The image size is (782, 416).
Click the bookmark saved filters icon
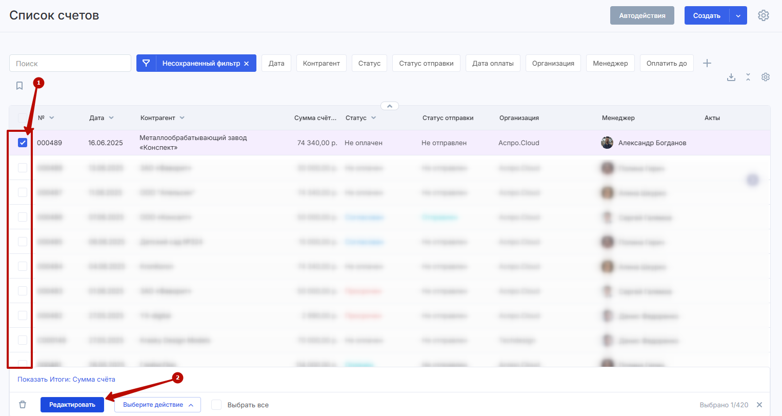click(x=19, y=86)
